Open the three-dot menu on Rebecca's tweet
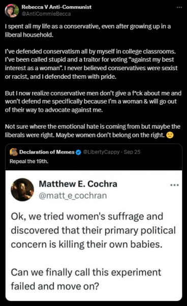This screenshot has width=187, height=306. coord(179,8)
